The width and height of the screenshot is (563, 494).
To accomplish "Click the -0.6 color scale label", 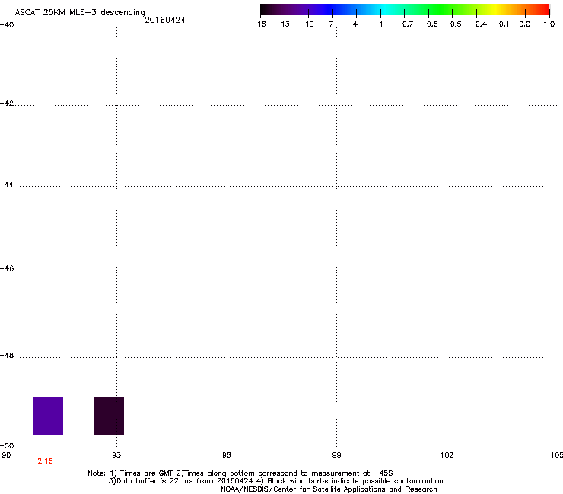I will coord(429,24).
